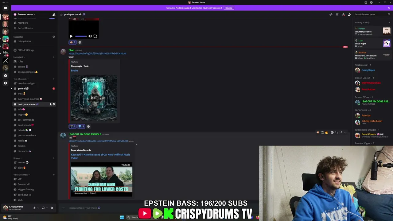
Task: Open the Omophagia album art thumbnail
Action: [94, 98]
